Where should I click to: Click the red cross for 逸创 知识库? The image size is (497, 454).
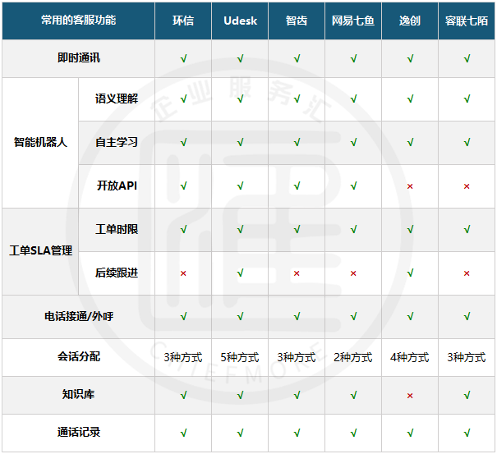tap(410, 396)
